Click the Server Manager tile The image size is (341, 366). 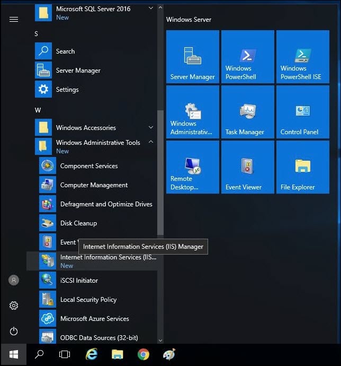coord(193,56)
